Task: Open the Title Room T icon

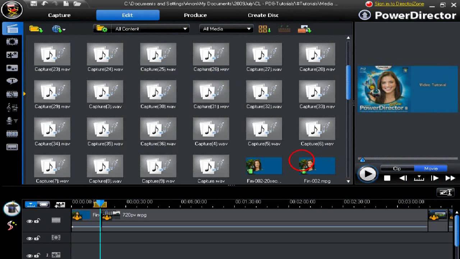Action: [12, 81]
